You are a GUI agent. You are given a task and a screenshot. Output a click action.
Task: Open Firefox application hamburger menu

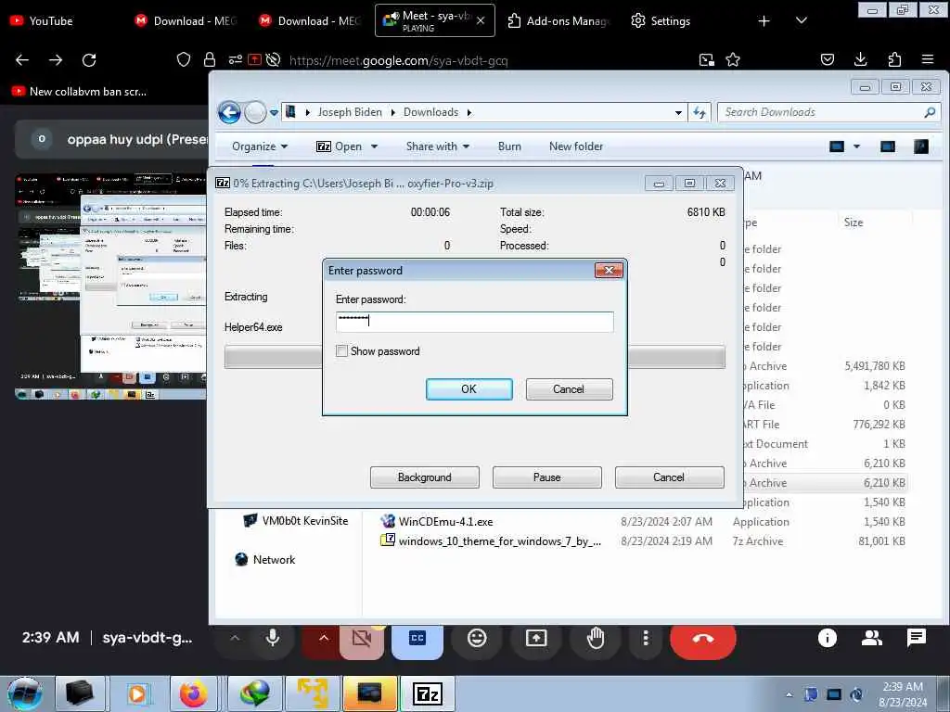[928, 59]
